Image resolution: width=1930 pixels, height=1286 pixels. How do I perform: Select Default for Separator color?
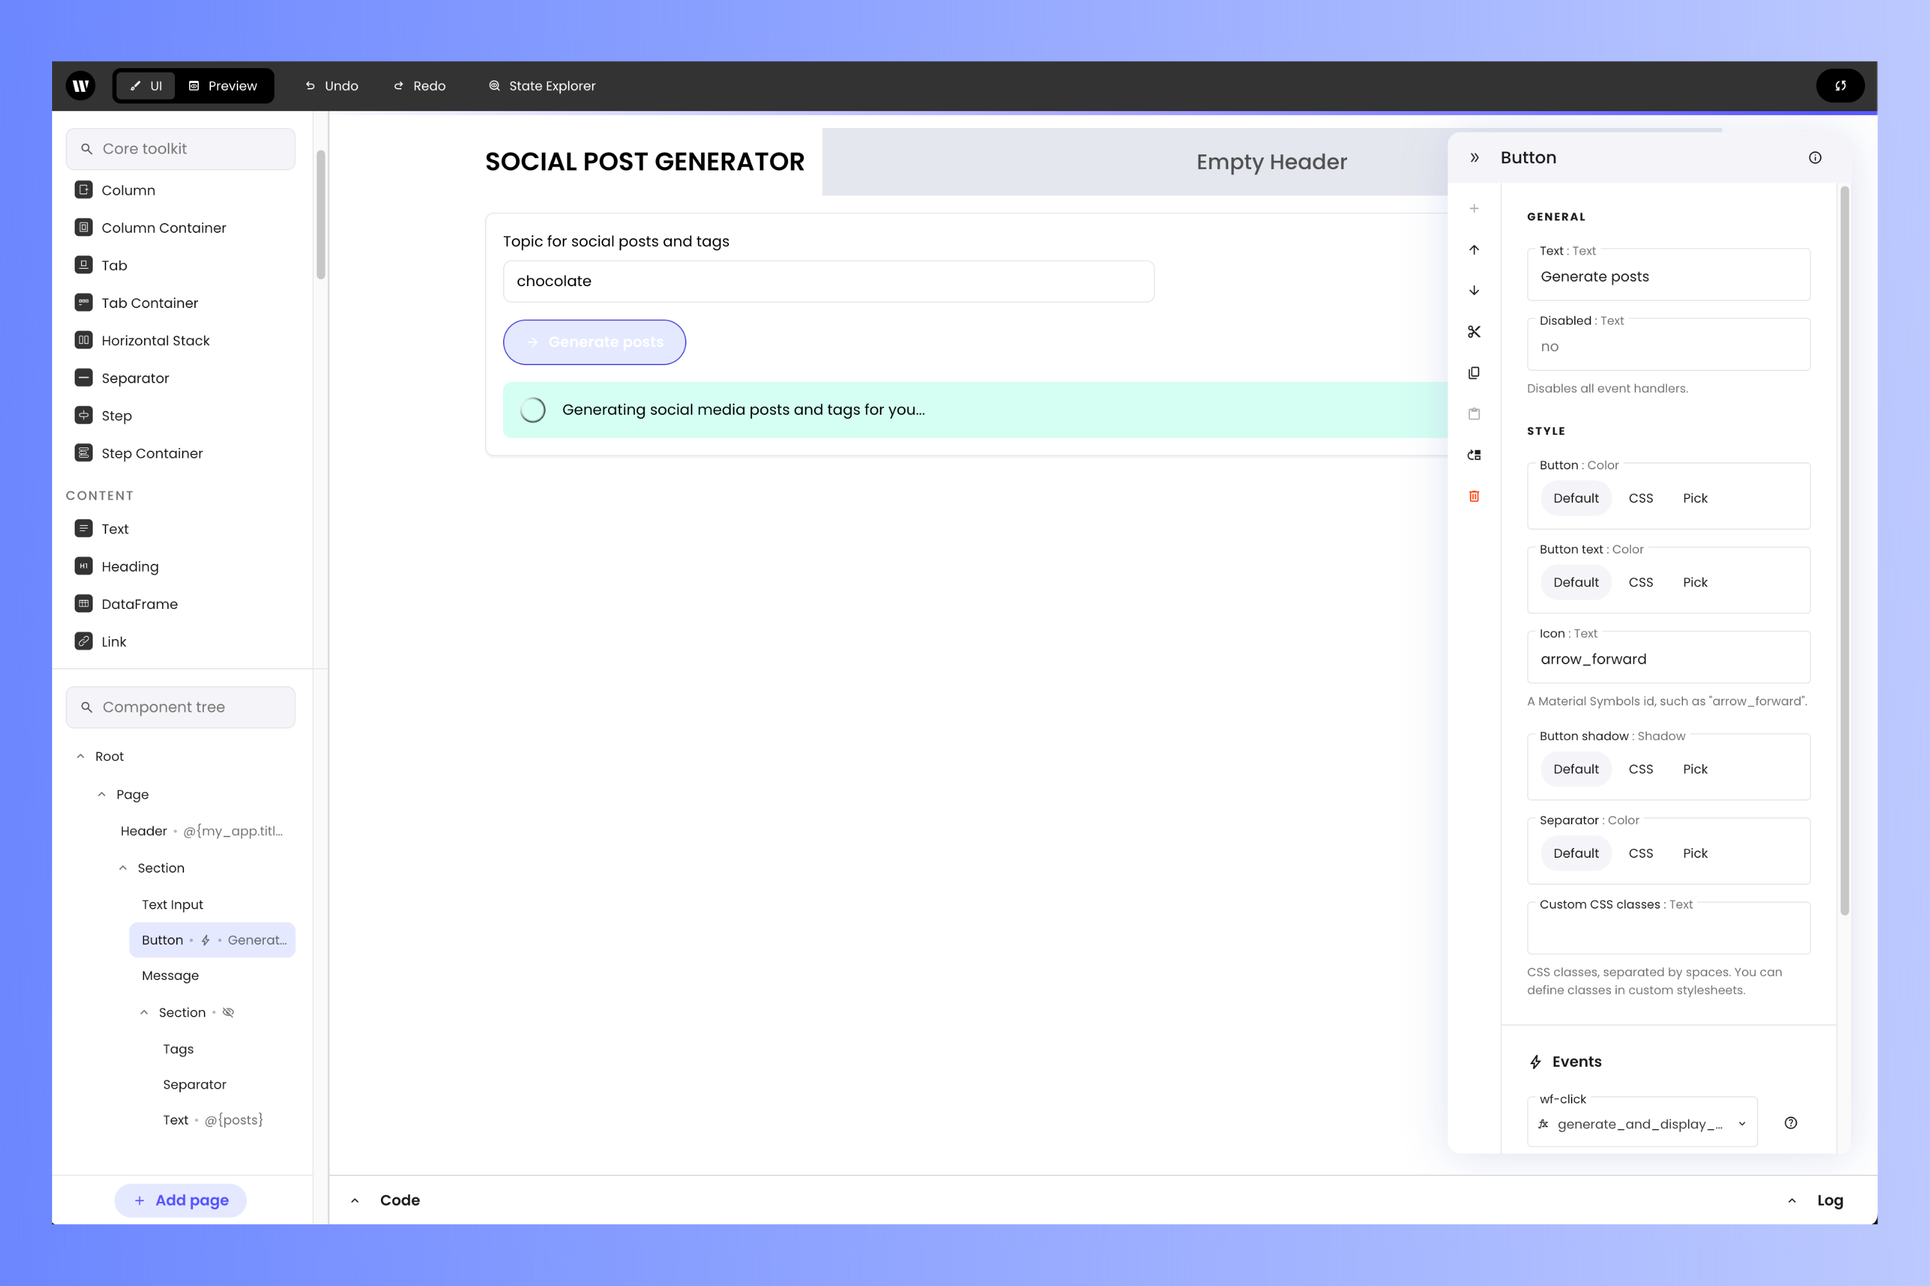click(1576, 853)
